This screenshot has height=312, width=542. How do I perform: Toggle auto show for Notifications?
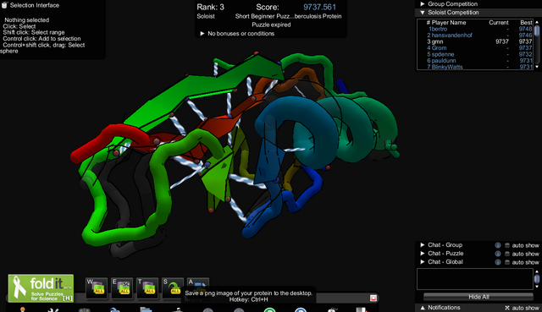(507, 308)
